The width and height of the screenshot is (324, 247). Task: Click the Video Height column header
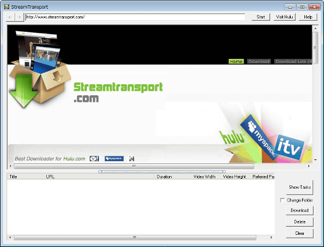[x=235, y=177]
